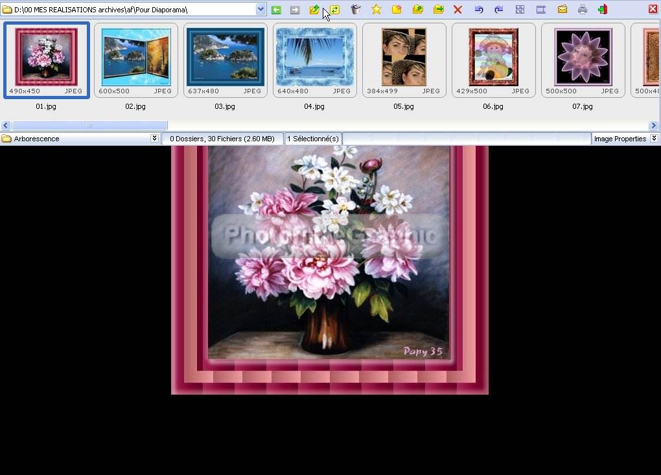661x475 pixels.
Task: Expand the Image Properties panel
Action: 654,139
